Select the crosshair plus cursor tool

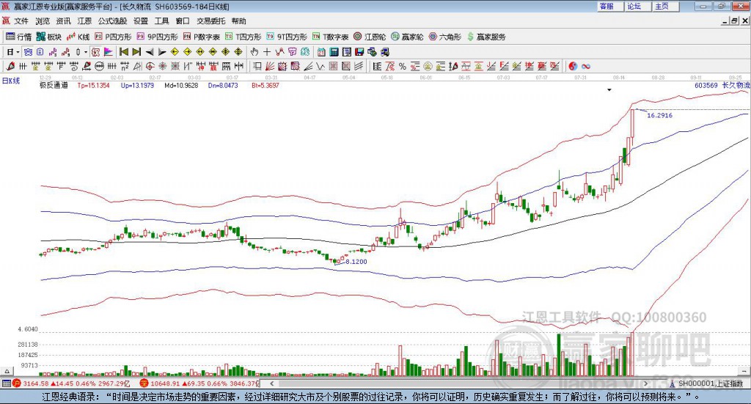coord(267,52)
